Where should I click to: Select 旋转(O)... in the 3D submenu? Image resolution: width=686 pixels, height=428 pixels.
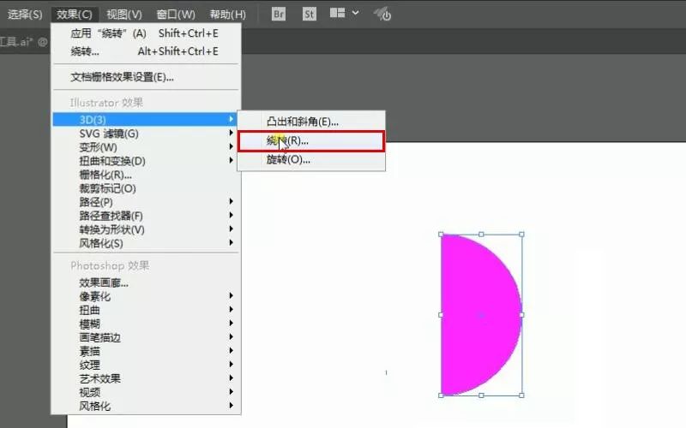click(288, 159)
